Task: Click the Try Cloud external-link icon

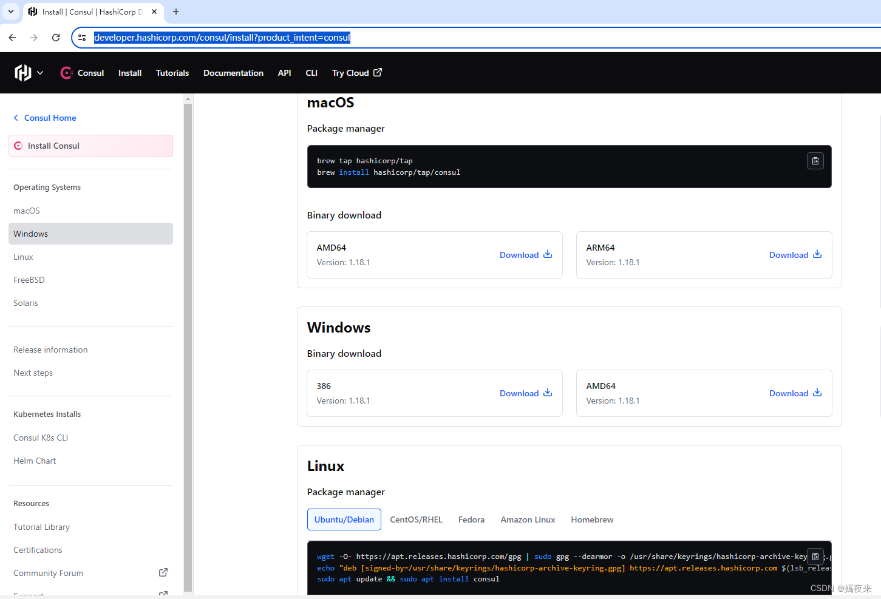Action: [x=378, y=72]
